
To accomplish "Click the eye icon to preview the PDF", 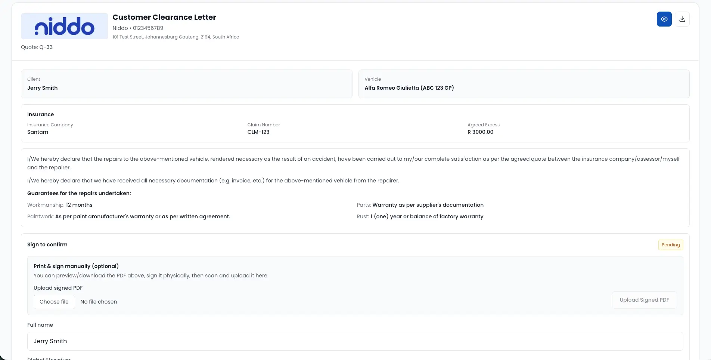I will (x=664, y=19).
